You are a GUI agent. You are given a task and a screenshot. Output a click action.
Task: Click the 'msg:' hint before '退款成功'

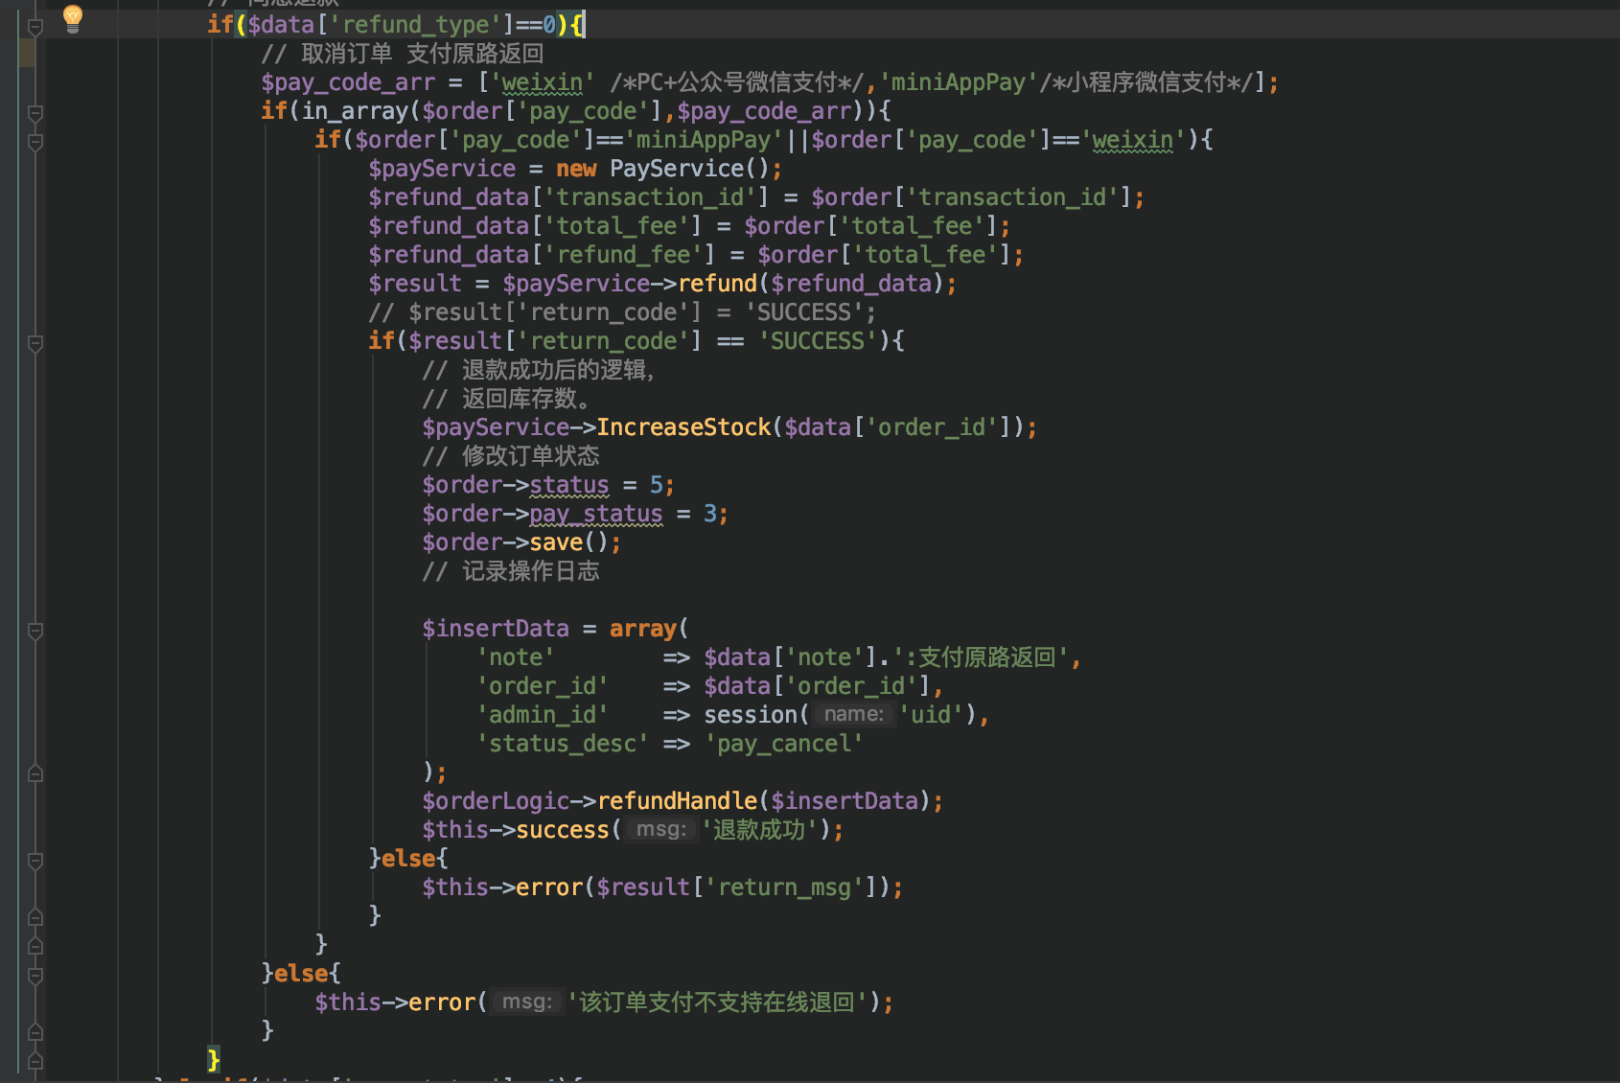point(661,829)
